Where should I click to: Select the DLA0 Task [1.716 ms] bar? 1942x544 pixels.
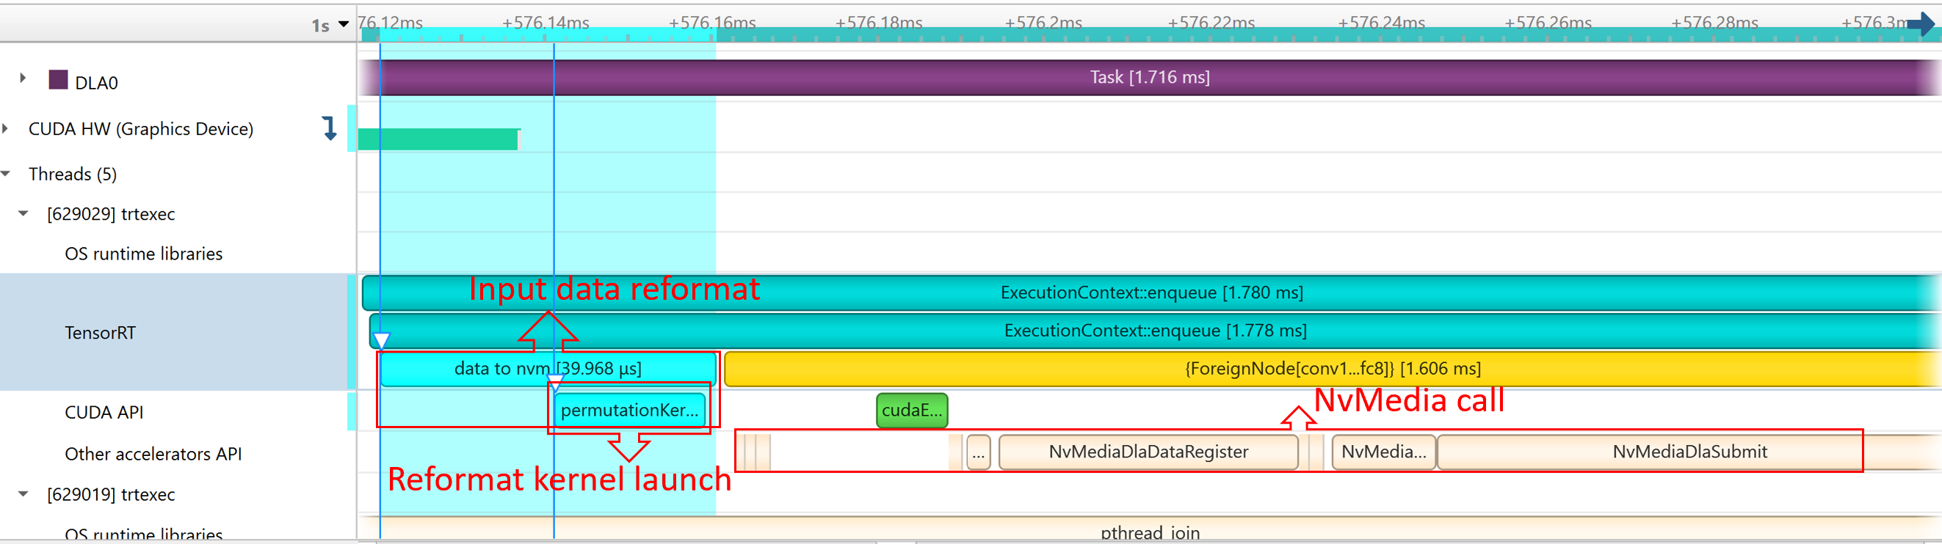tap(1149, 78)
